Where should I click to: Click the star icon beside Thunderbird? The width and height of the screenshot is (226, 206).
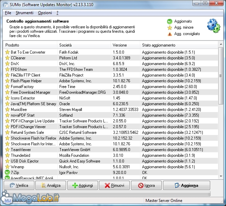[x=7, y=155]
